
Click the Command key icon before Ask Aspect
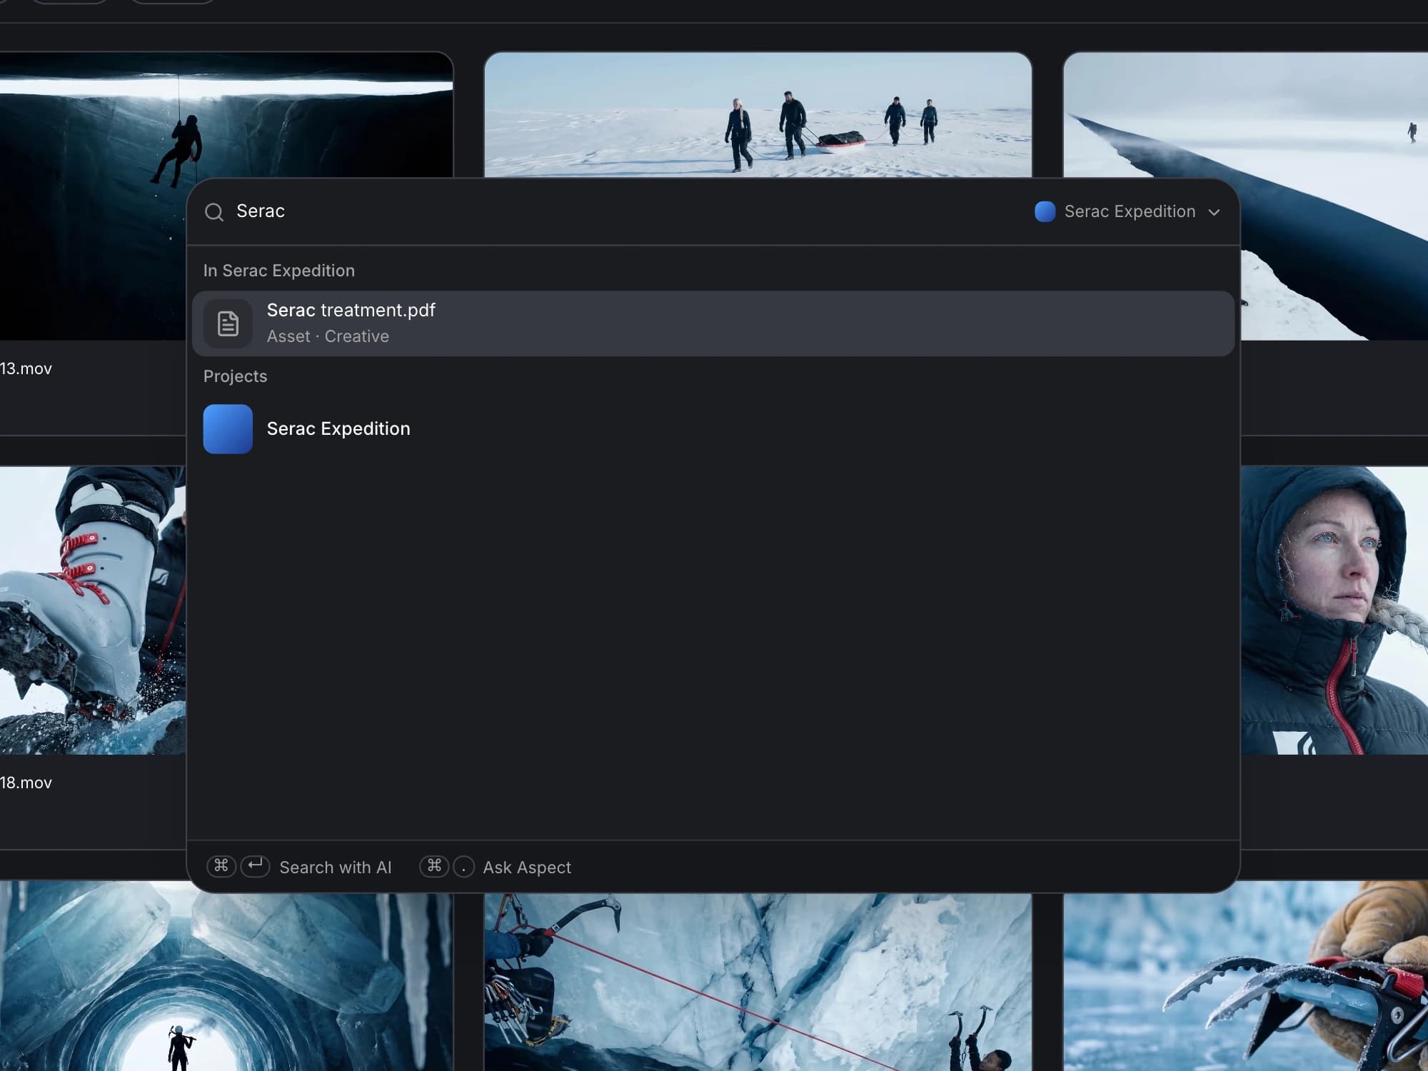point(434,866)
